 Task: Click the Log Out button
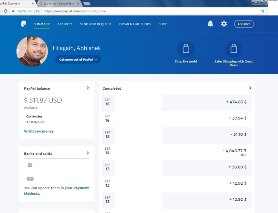pyautogui.click(x=244, y=24)
